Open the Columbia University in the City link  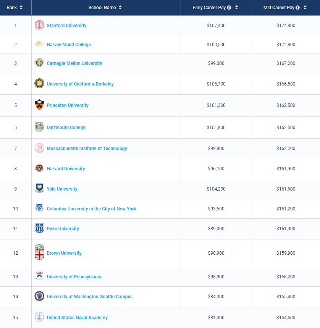coord(91,209)
